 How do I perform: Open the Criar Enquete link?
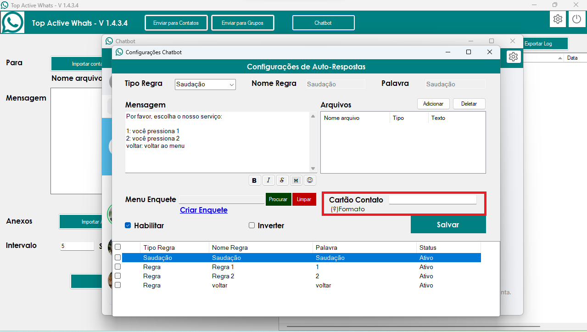204,210
